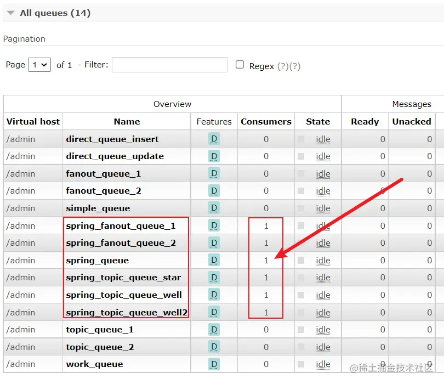Open spring_fanout_queue_1 queue
This screenshot has height=384, width=444.
121,226
